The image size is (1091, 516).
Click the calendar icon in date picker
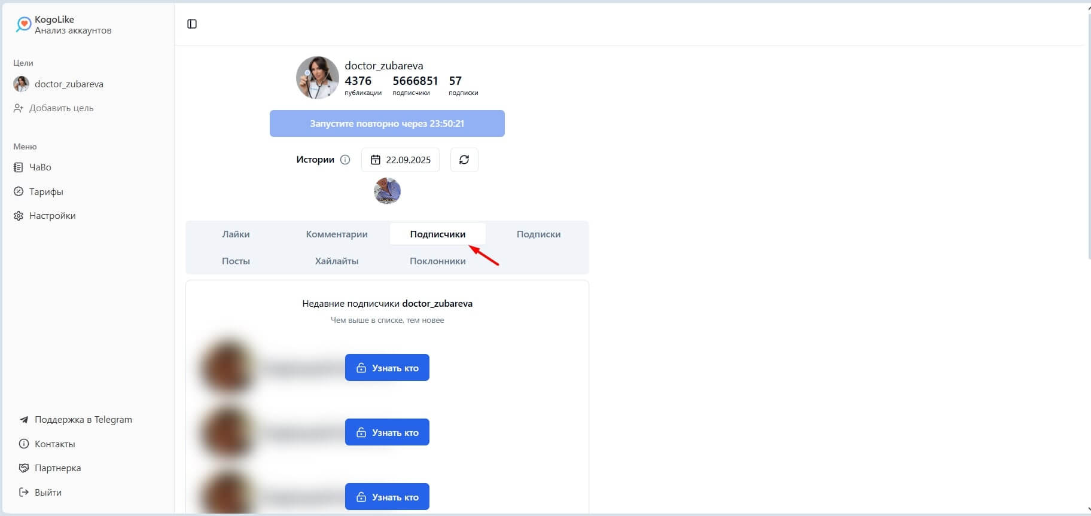tap(376, 160)
